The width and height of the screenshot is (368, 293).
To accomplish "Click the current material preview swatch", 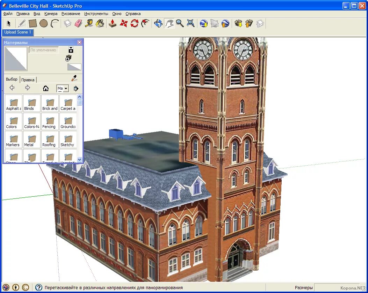I will pyautogui.click(x=16, y=59).
